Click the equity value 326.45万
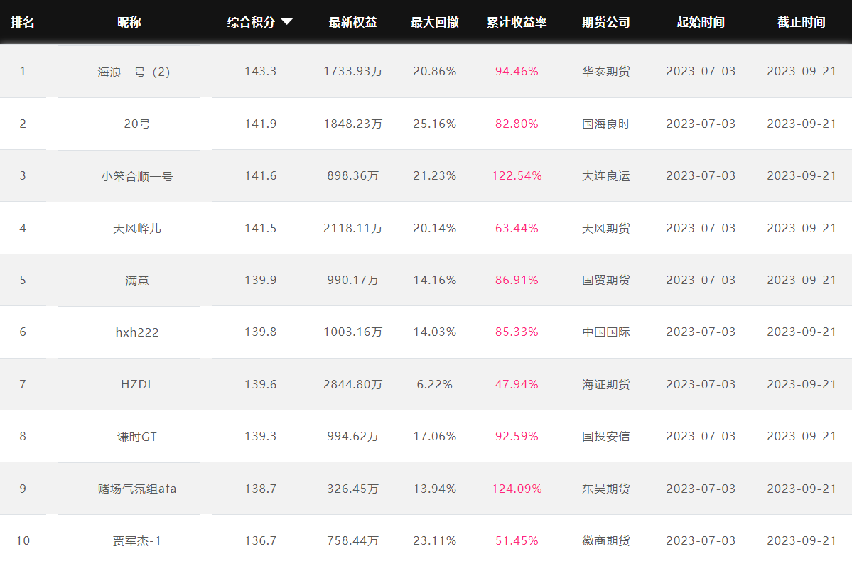Image resolution: width=852 pixels, height=566 pixels. [x=352, y=489]
